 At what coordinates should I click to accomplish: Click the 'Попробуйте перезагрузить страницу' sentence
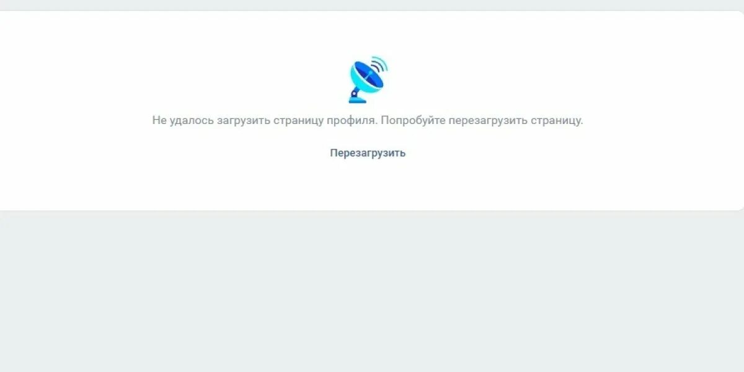[x=482, y=120]
